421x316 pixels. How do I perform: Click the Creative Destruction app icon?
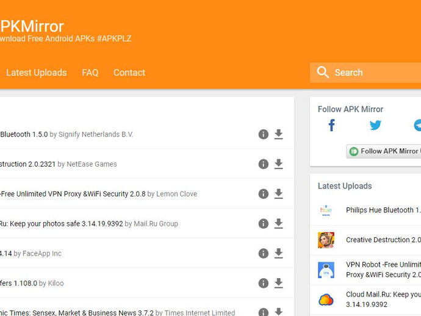pos(326,240)
